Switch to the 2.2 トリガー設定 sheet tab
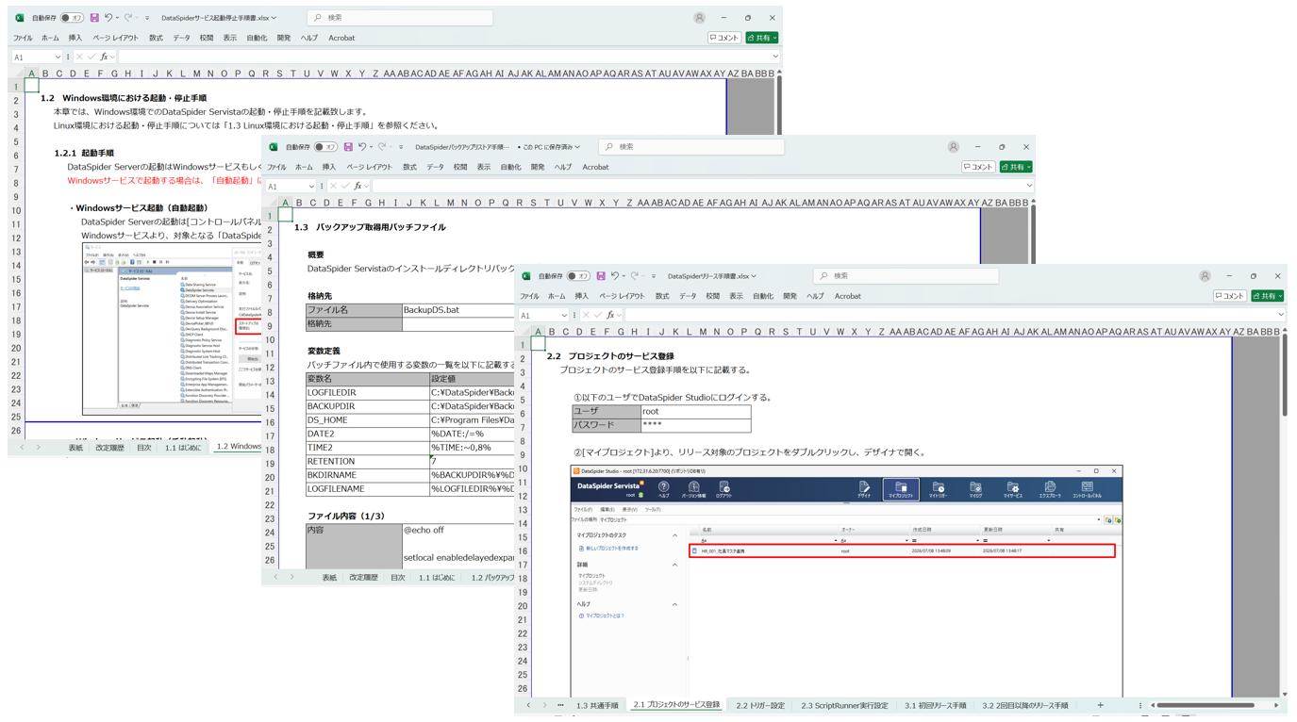 760,705
